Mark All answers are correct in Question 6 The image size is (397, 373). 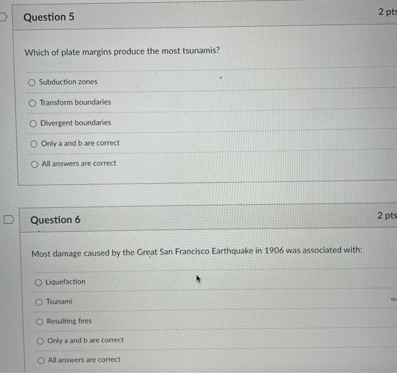pos(41,361)
